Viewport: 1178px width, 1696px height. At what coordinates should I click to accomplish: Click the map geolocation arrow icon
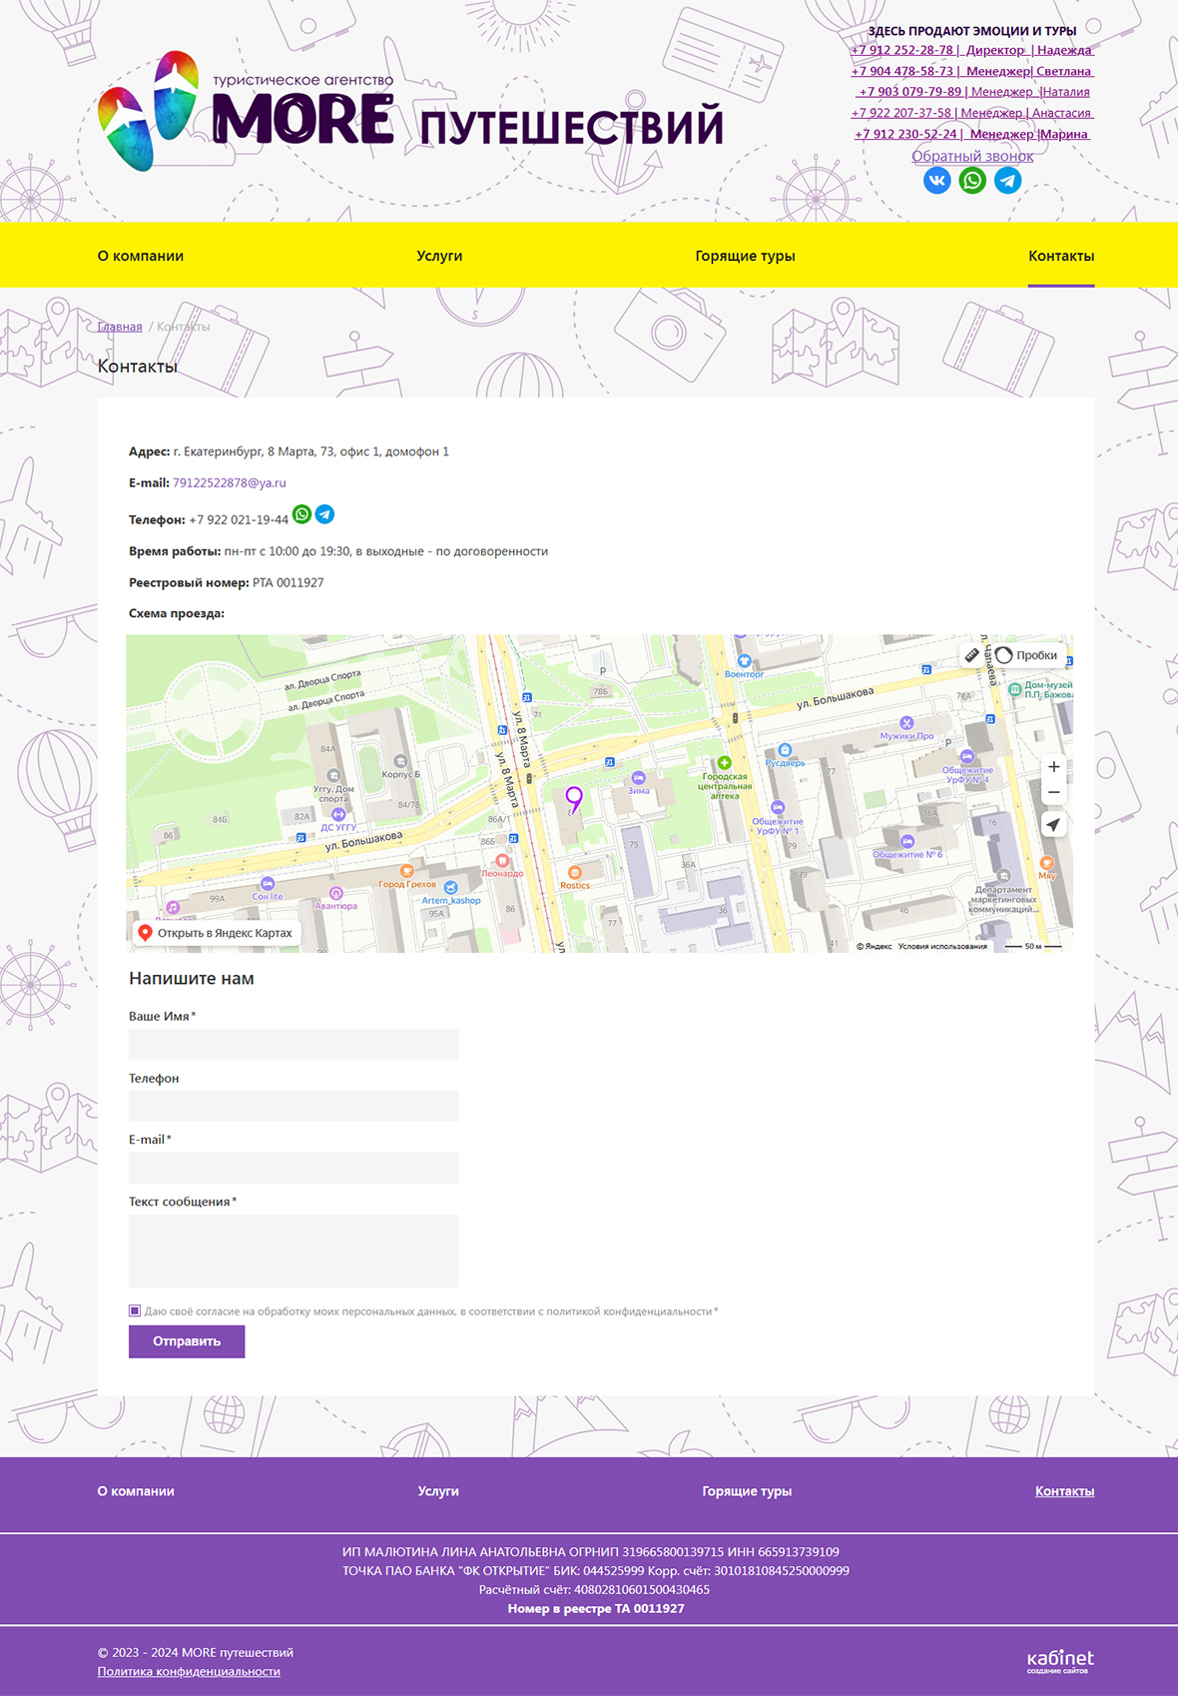click(x=1053, y=825)
